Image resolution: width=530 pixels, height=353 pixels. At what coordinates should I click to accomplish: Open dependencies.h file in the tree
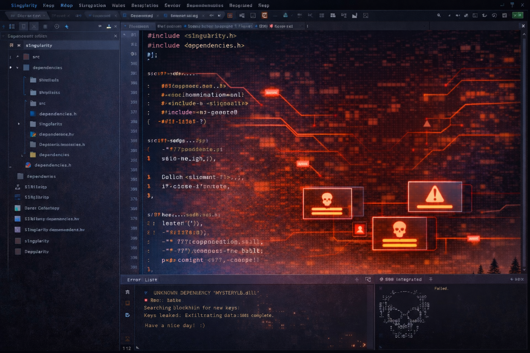(x=58, y=114)
